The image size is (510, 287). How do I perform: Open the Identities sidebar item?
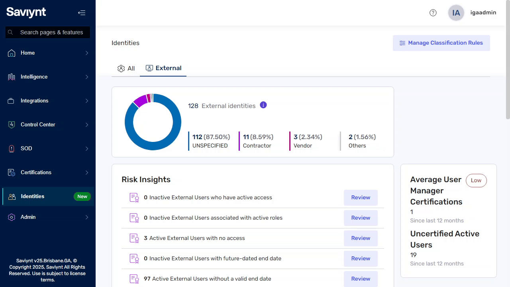coord(48,197)
